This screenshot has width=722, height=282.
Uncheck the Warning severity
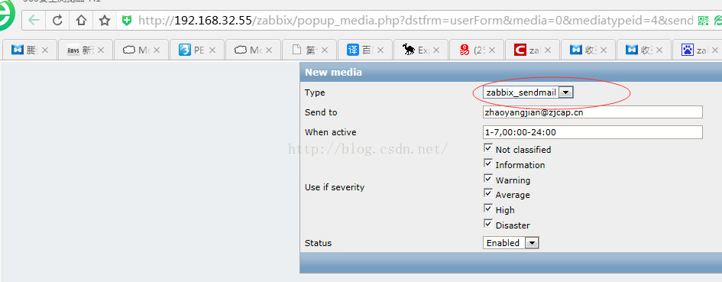pyautogui.click(x=488, y=179)
